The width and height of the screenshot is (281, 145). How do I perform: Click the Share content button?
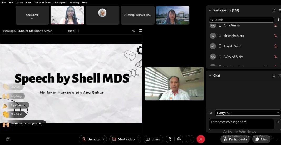pos(153,139)
